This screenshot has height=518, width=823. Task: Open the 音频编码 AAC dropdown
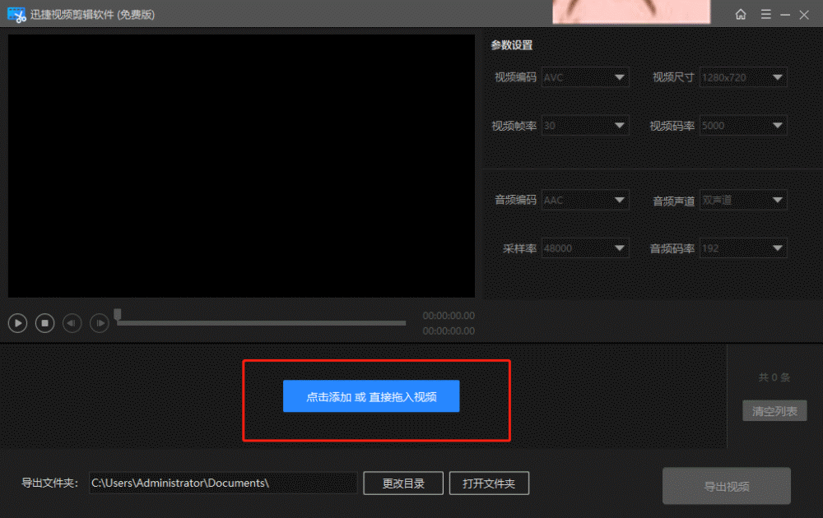point(585,200)
